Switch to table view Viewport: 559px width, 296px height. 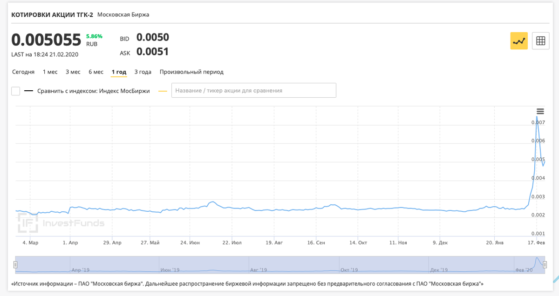(540, 41)
